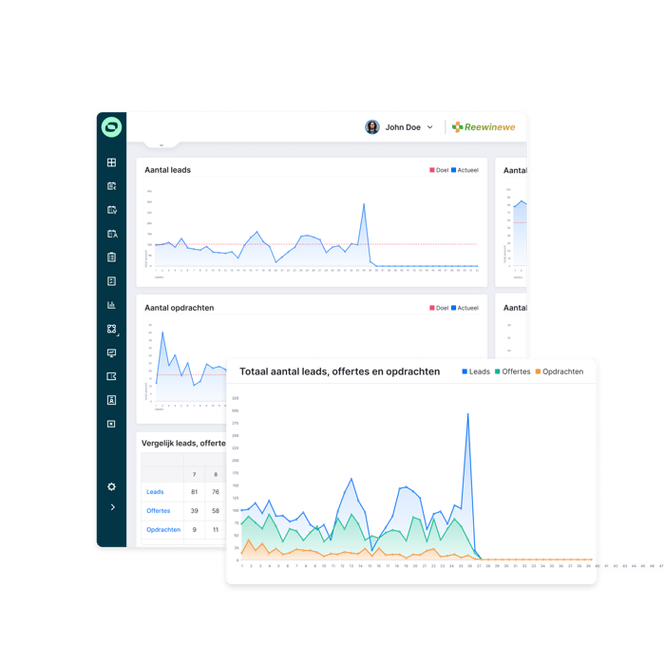Image resolution: width=665 pixels, height=665 pixels.
Task: Expand the collapsed filter tab above Aantal leads
Action: click(x=161, y=145)
